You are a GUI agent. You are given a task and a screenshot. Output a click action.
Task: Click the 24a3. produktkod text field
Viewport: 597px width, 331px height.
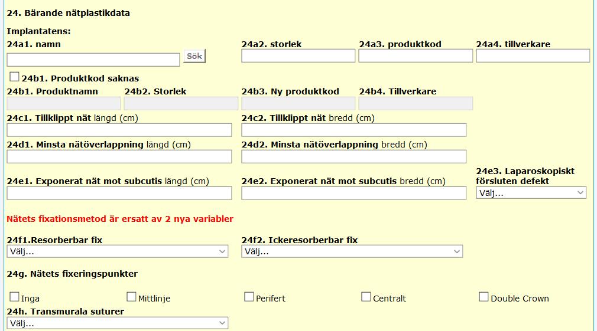point(416,56)
